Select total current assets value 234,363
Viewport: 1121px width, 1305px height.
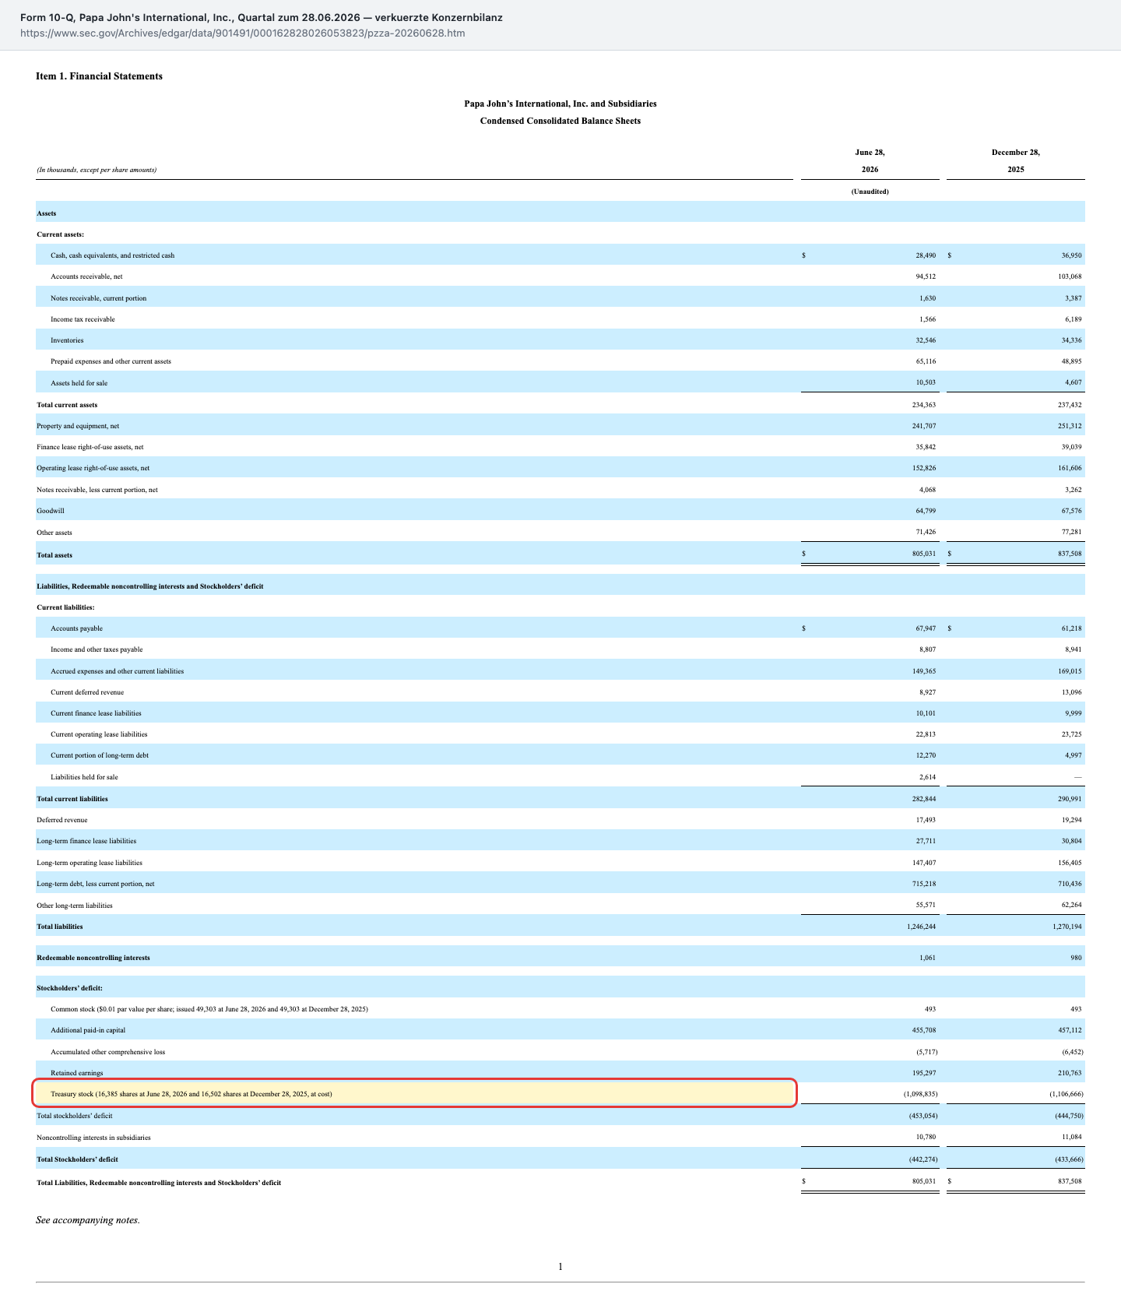click(x=924, y=405)
